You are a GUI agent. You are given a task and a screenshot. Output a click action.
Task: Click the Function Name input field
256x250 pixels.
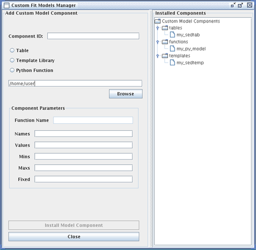[93, 120]
